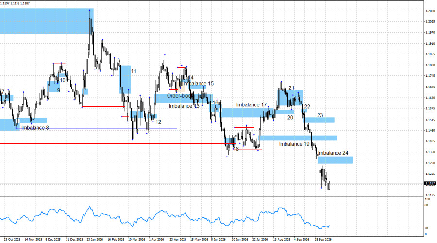
Task: Click the 23 Oct 2025 date label
Action: (x=12, y=240)
